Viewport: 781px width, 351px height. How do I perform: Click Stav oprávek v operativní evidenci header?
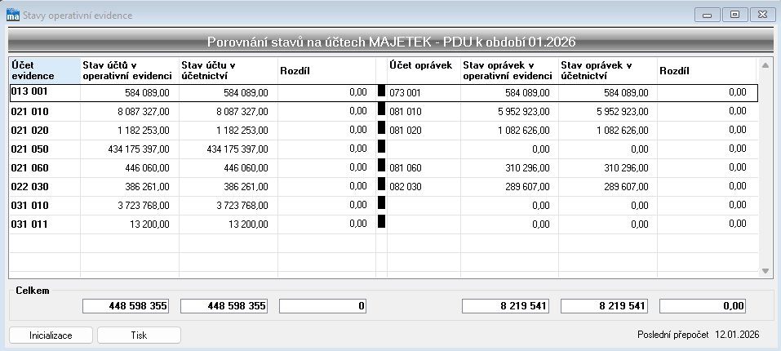click(509, 71)
